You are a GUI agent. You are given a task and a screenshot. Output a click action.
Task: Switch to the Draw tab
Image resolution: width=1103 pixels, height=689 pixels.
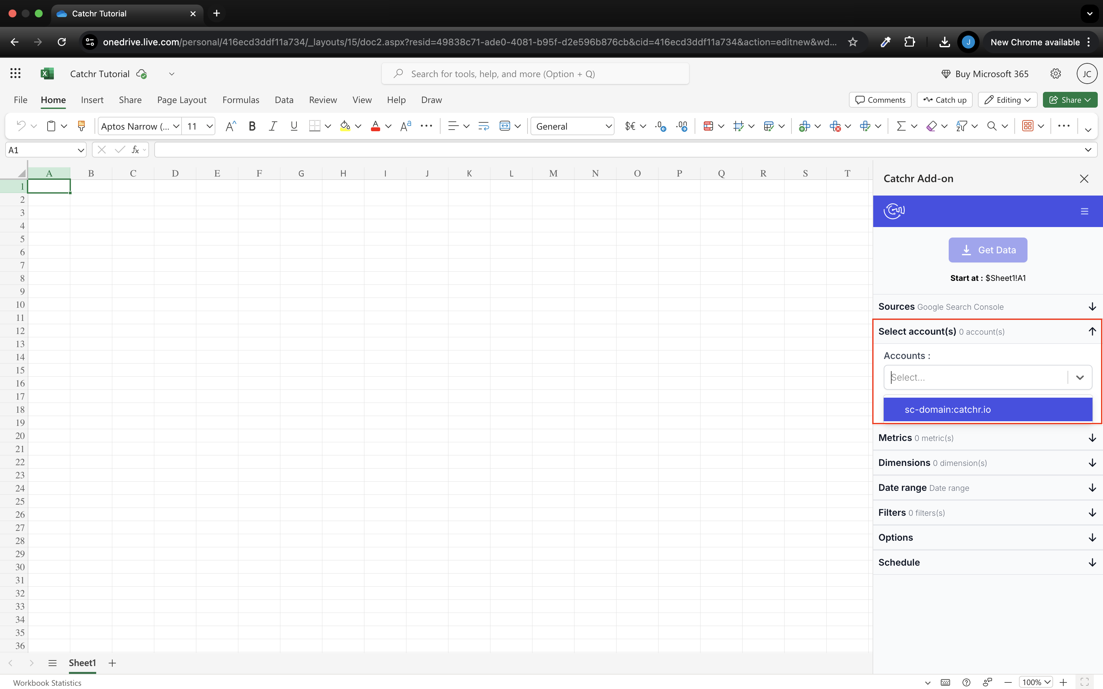tap(431, 100)
